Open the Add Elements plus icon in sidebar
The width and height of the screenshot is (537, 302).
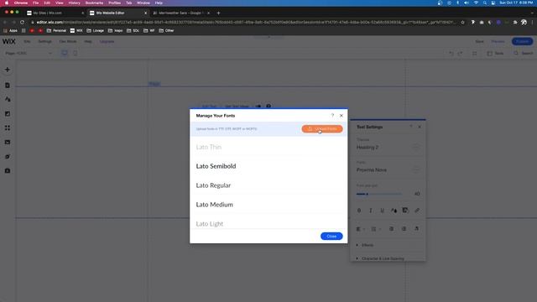click(x=8, y=70)
